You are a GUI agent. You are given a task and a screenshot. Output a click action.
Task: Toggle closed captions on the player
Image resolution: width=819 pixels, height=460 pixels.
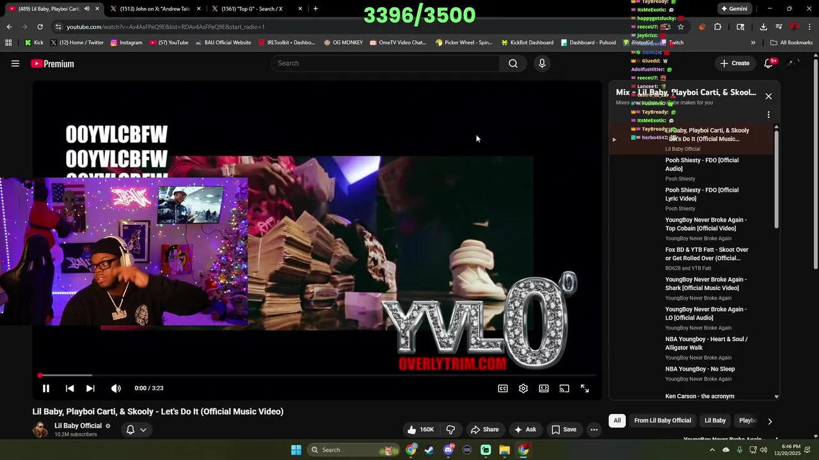point(503,388)
